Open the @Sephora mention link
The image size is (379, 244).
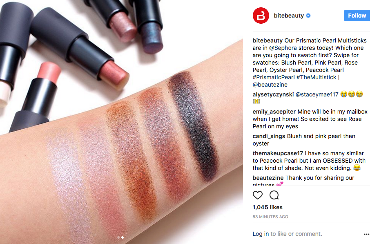[x=283, y=48]
